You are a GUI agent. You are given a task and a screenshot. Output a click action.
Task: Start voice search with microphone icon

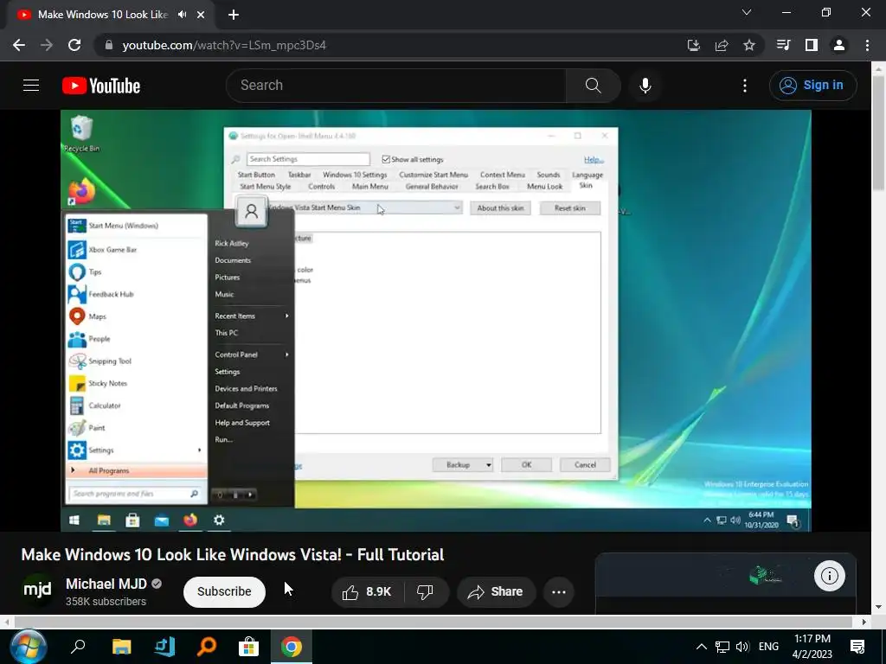pyautogui.click(x=645, y=86)
